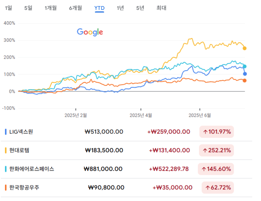Click the cyan 한화에어로스페이스 color marker
The image size is (261, 201).
click(6, 169)
